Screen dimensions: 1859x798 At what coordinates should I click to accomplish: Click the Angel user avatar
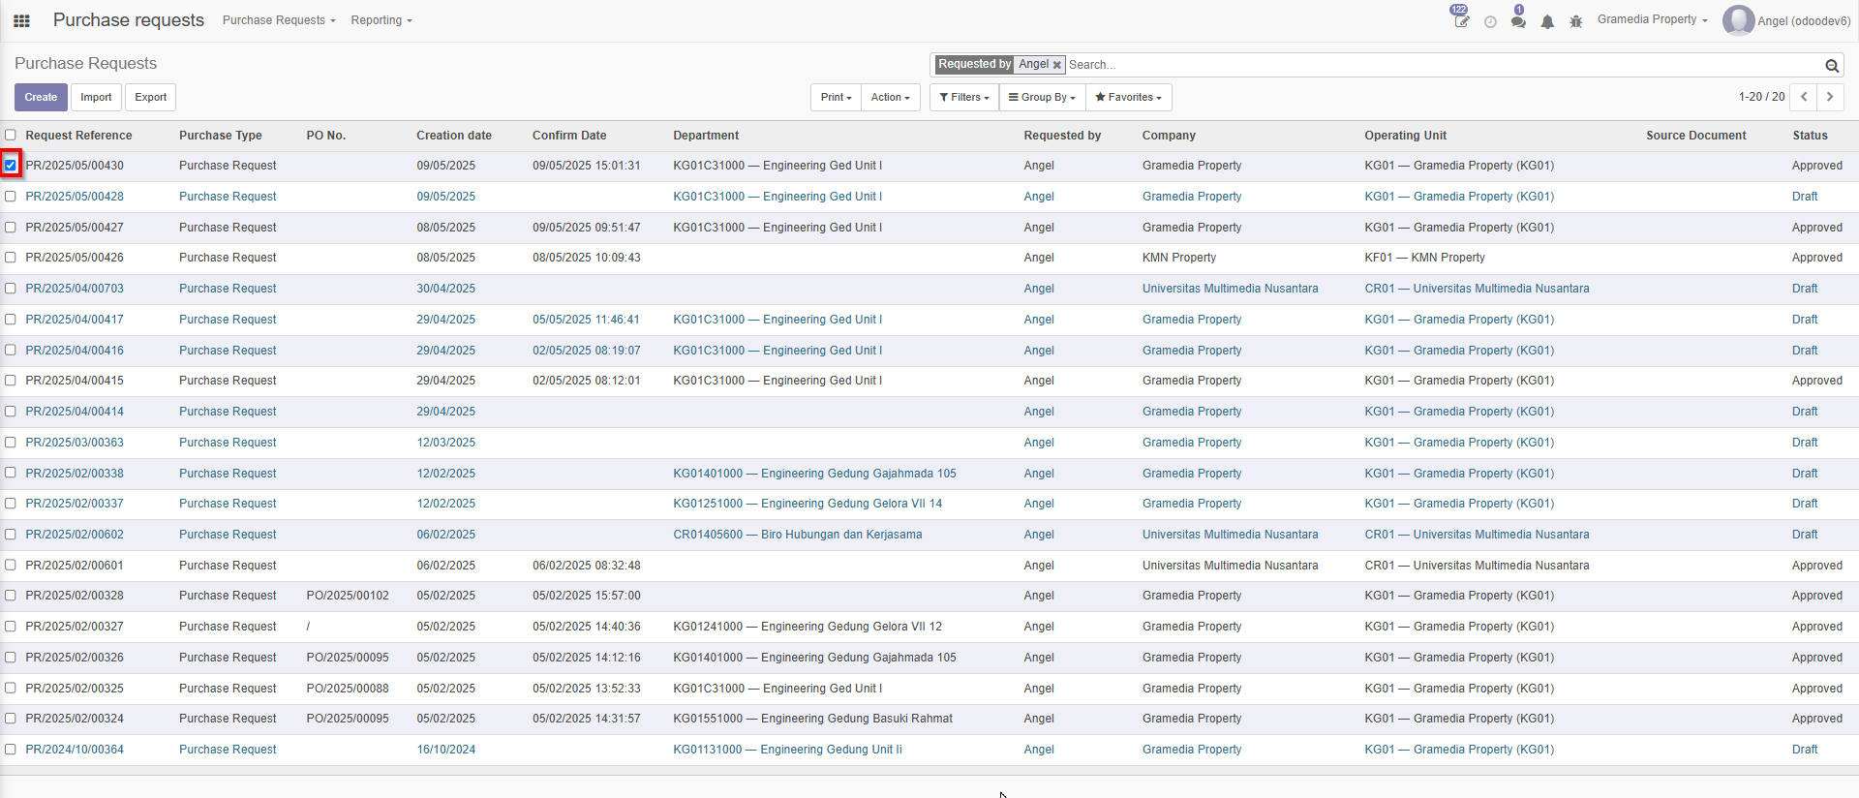tap(1738, 20)
